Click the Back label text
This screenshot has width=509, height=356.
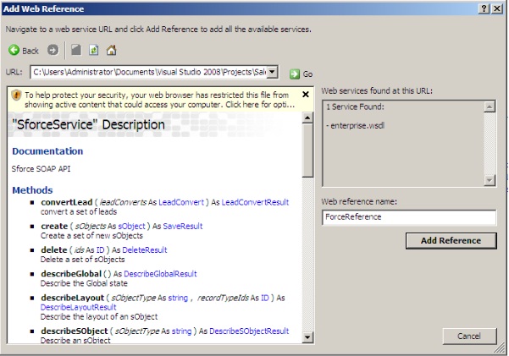click(30, 51)
